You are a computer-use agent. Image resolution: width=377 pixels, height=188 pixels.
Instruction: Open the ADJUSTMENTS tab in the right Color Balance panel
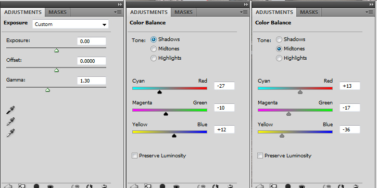click(274, 12)
